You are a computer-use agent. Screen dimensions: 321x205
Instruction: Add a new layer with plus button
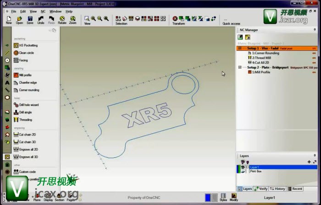pyautogui.click(x=309, y=162)
